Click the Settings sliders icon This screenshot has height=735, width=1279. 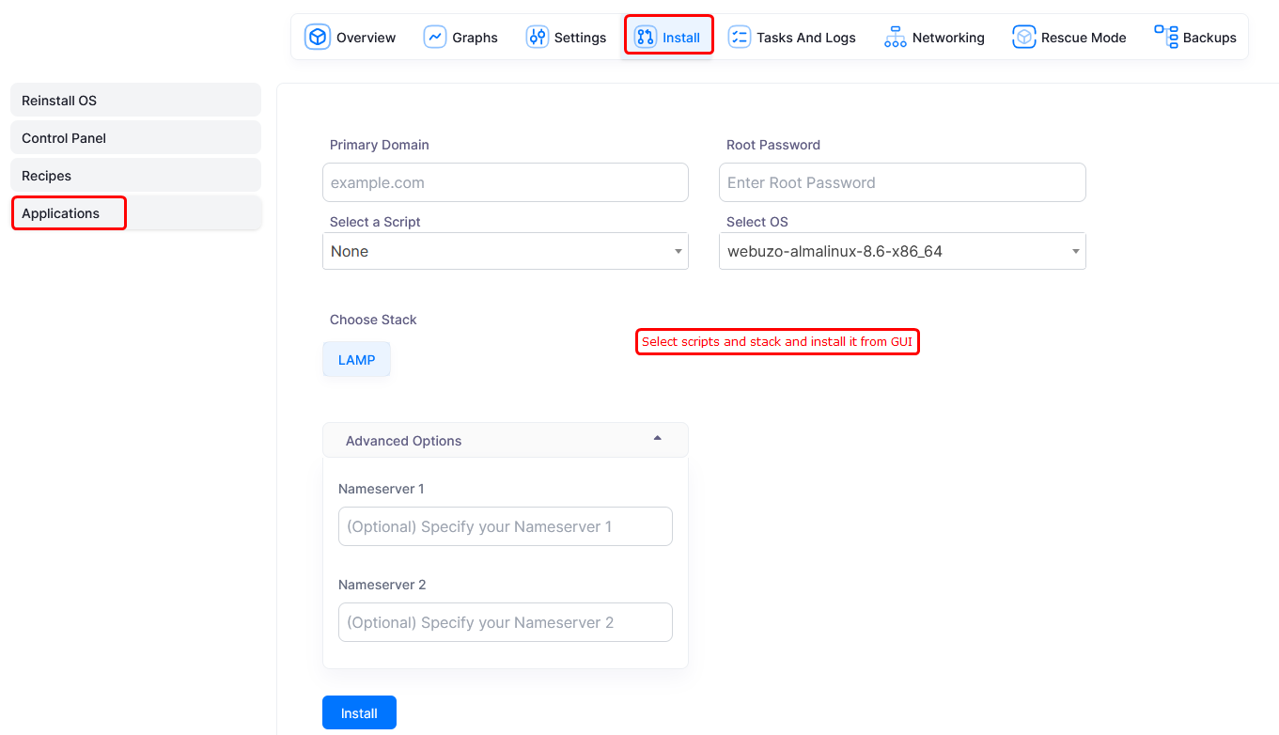pos(537,37)
